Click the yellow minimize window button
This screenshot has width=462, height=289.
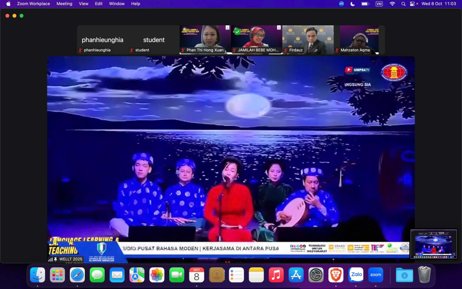pyautogui.click(x=14, y=16)
